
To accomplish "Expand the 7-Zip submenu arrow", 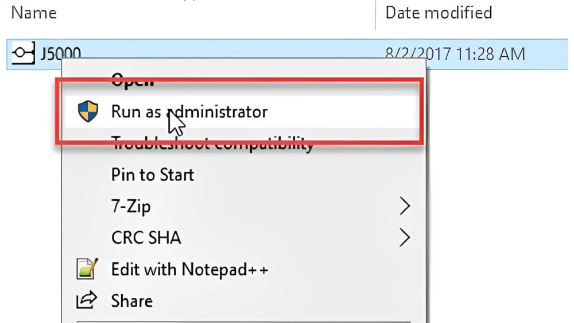I will coord(405,206).
